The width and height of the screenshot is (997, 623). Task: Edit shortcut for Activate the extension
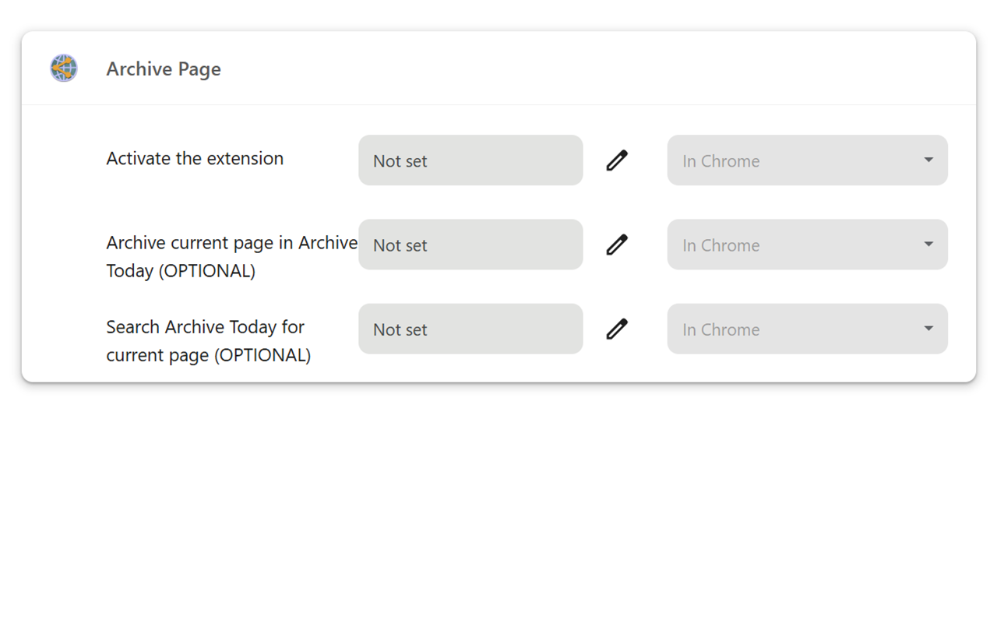click(617, 160)
